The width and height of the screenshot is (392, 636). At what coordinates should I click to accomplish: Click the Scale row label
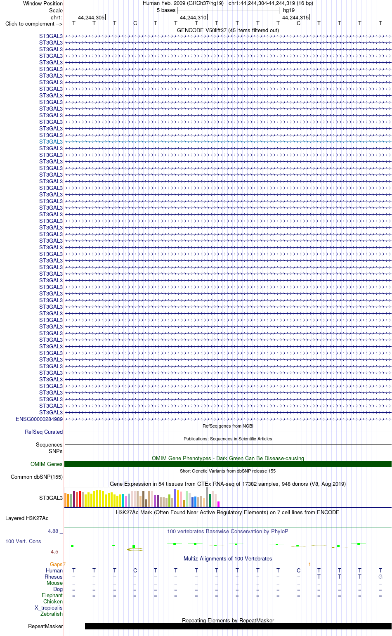56,10
